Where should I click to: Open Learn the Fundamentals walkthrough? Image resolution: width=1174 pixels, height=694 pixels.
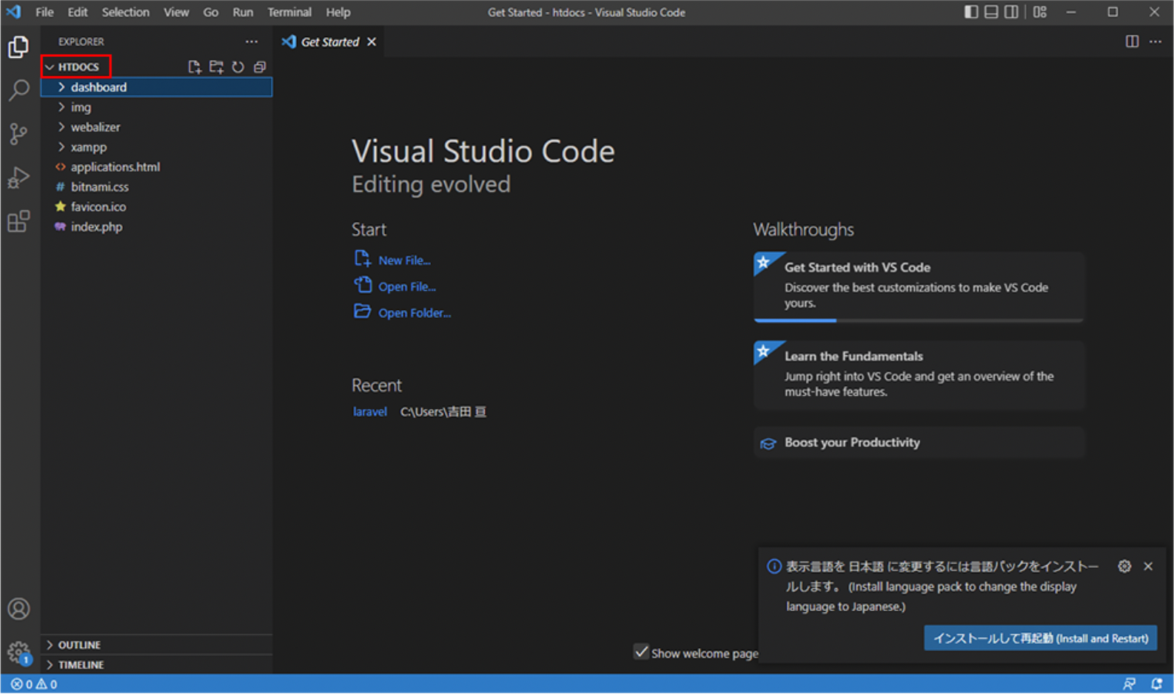click(919, 375)
